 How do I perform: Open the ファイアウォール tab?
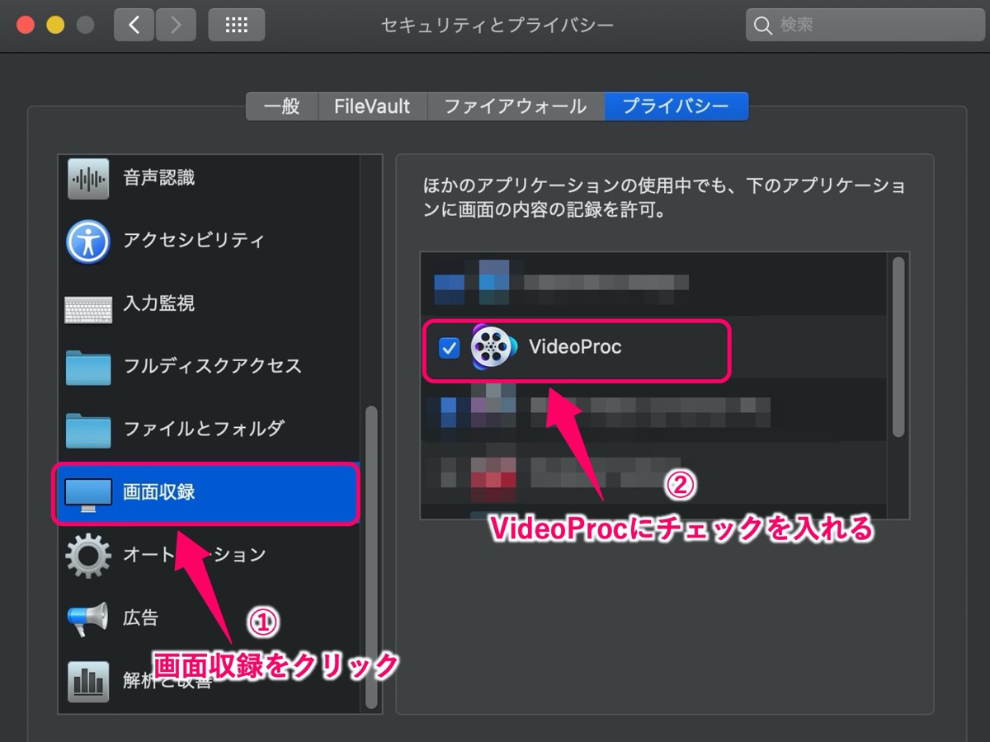coord(516,106)
